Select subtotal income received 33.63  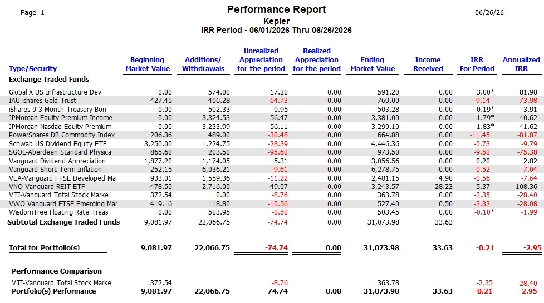pyautogui.click(x=443, y=222)
